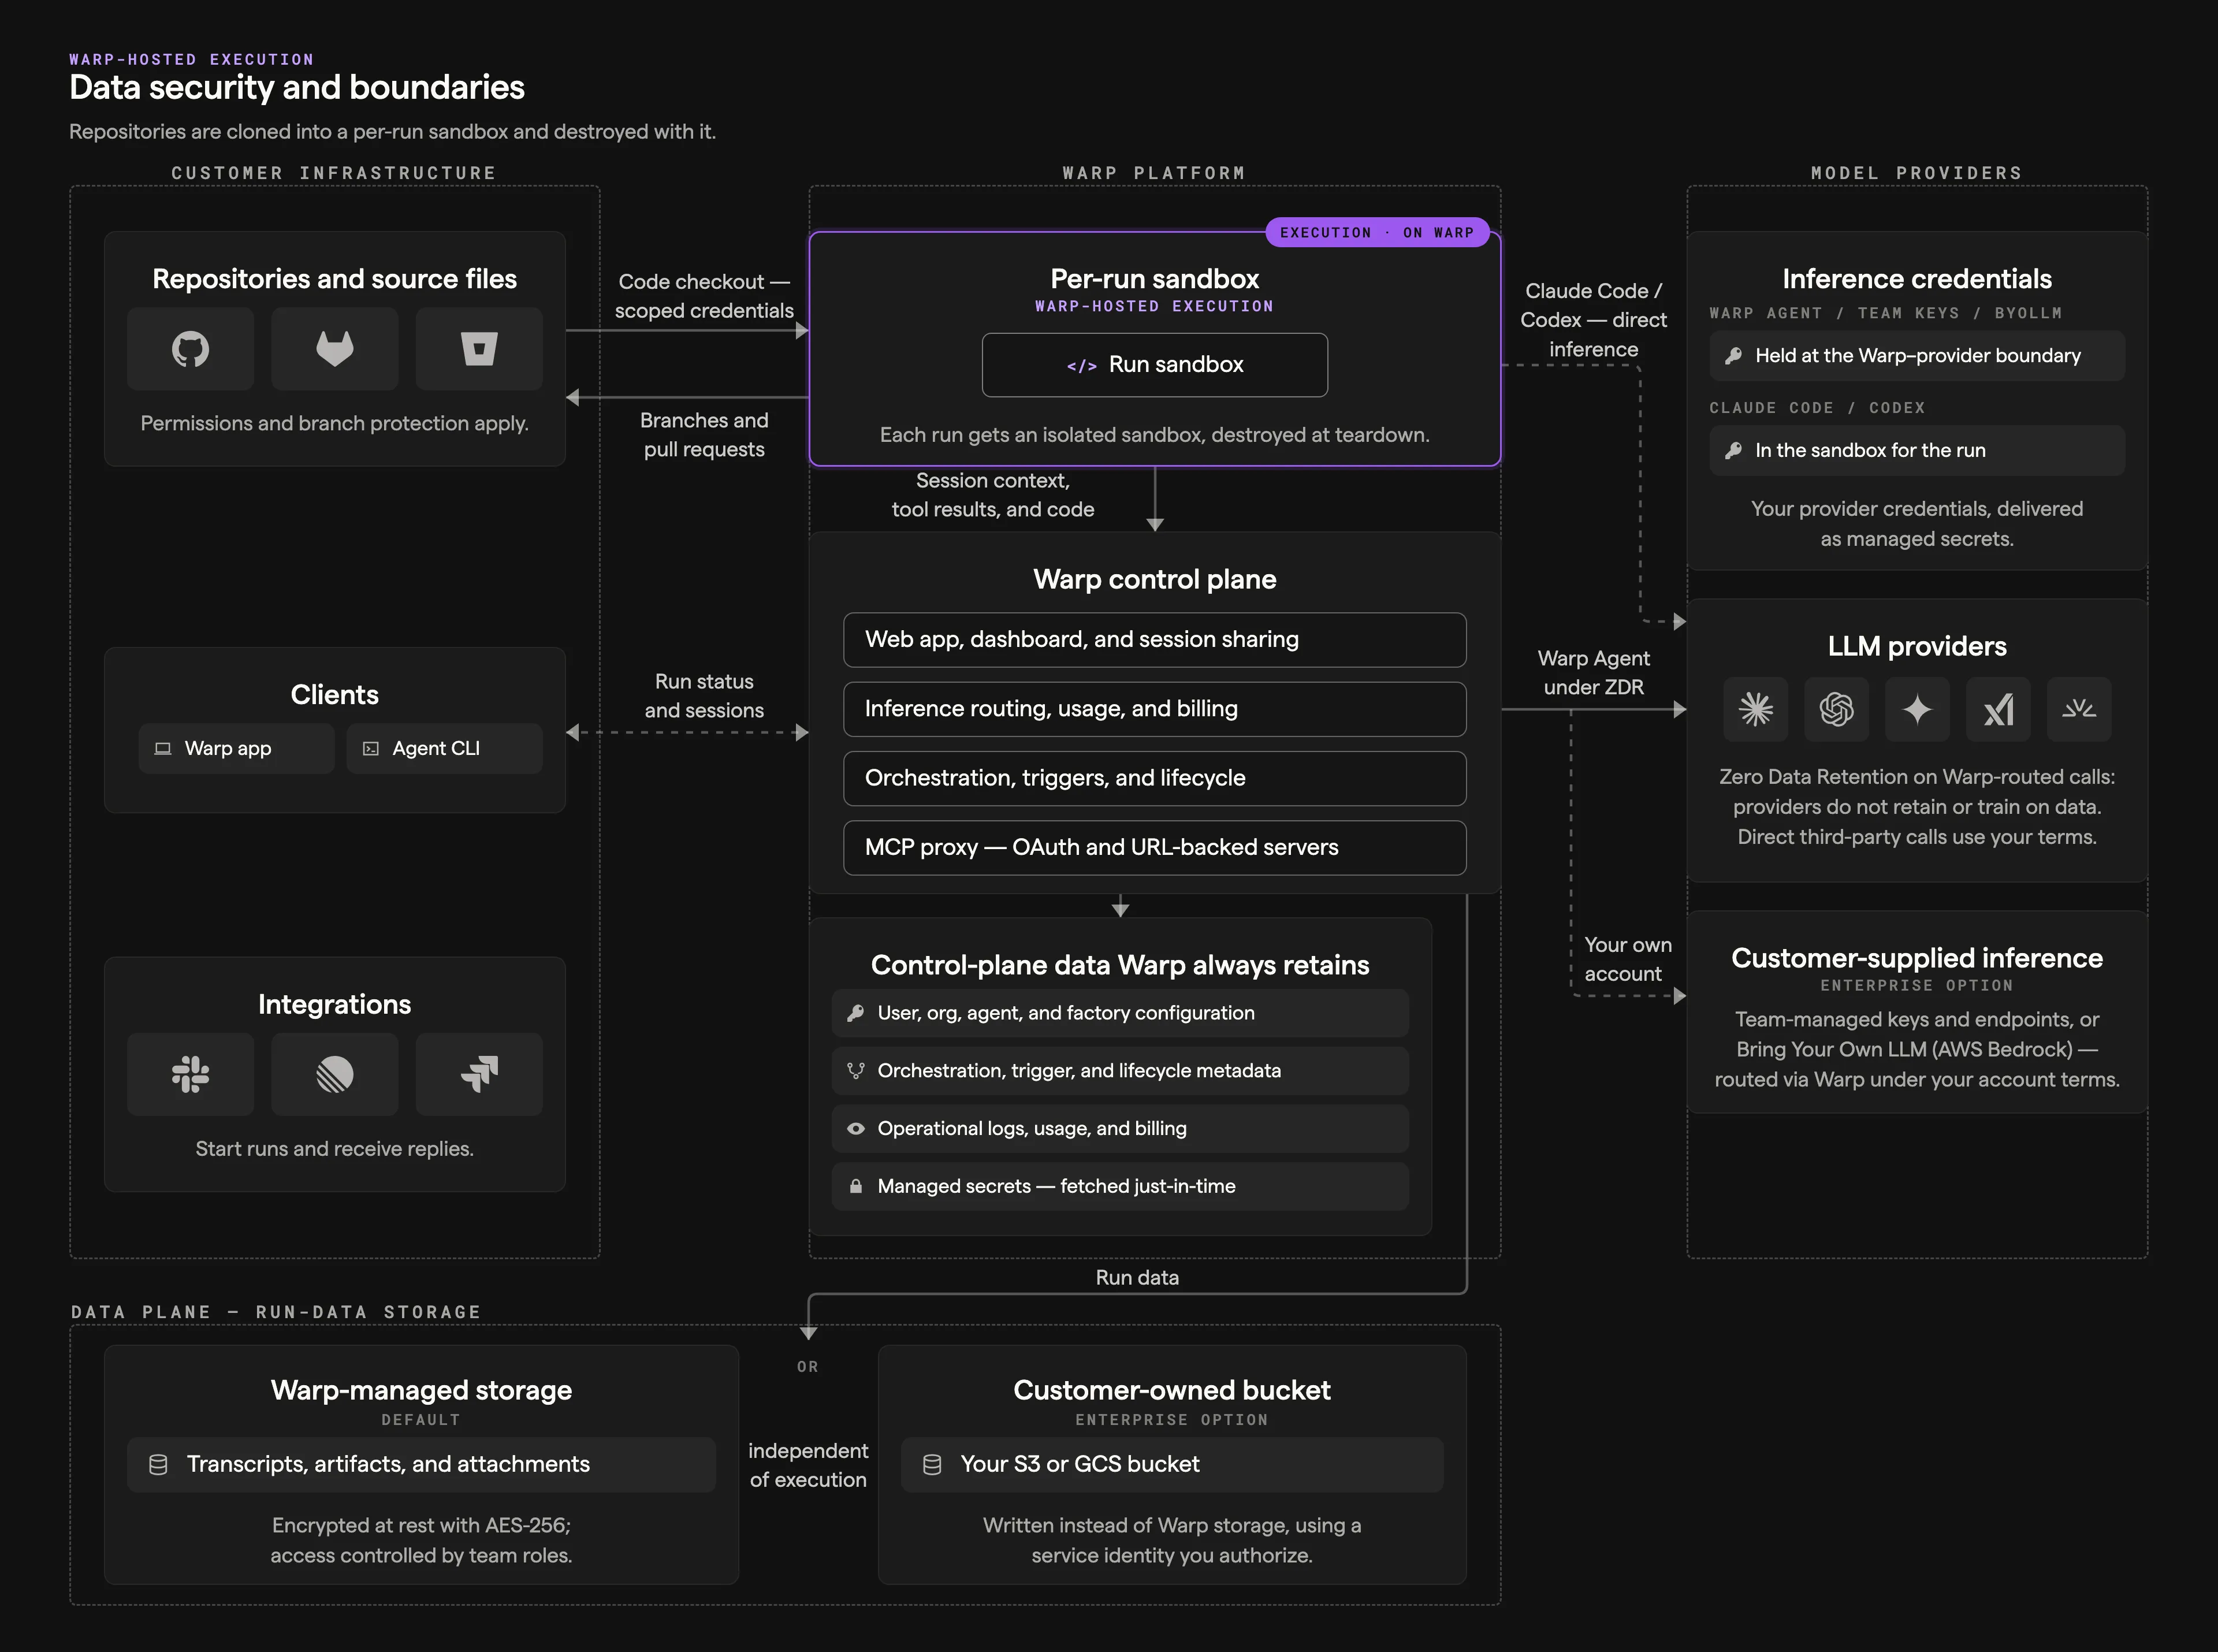Screen dimensions: 2218x1652
Task: Click User, org, agent, and factory configuration row
Action: coord(1120,1013)
